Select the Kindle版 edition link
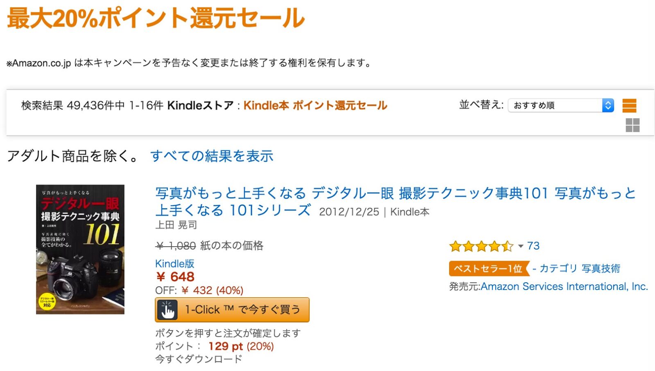This screenshot has width=655, height=371. [x=174, y=264]
